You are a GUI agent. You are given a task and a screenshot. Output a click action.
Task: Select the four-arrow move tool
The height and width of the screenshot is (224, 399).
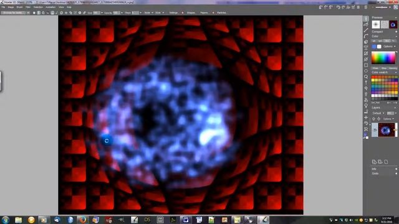click(x=366, y=88)
